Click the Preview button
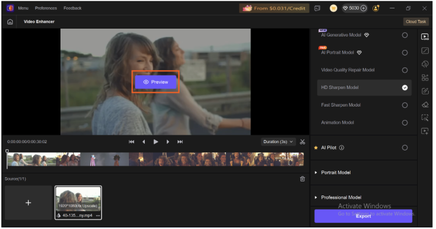436x229 pixels. coord(156,82)
